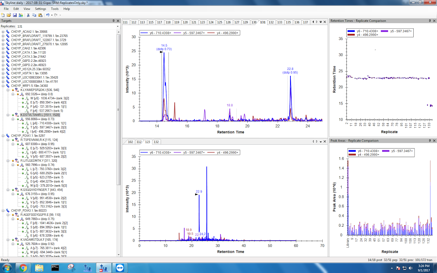Open the Settings menu
Screen dimensions: 437x273
(x=40, y=9)
